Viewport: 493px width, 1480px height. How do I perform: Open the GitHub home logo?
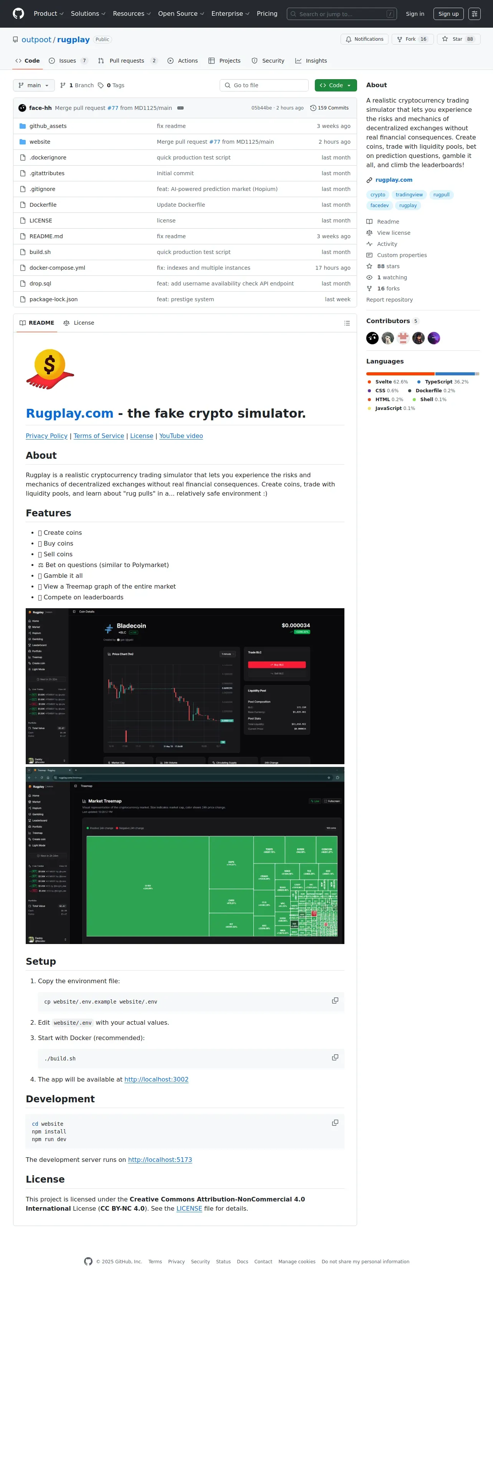[18, 14]
